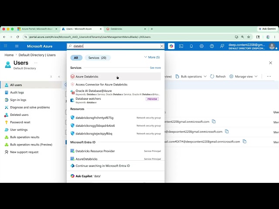Launch the Copilot icon in the header
The width and height of the screenshot is (279, 209).
pyautogui.click(x=171, y=46)
